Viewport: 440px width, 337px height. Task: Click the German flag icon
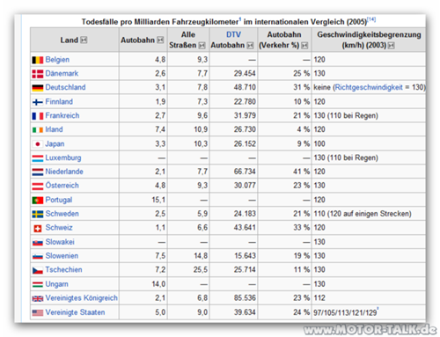pos(38,88)
